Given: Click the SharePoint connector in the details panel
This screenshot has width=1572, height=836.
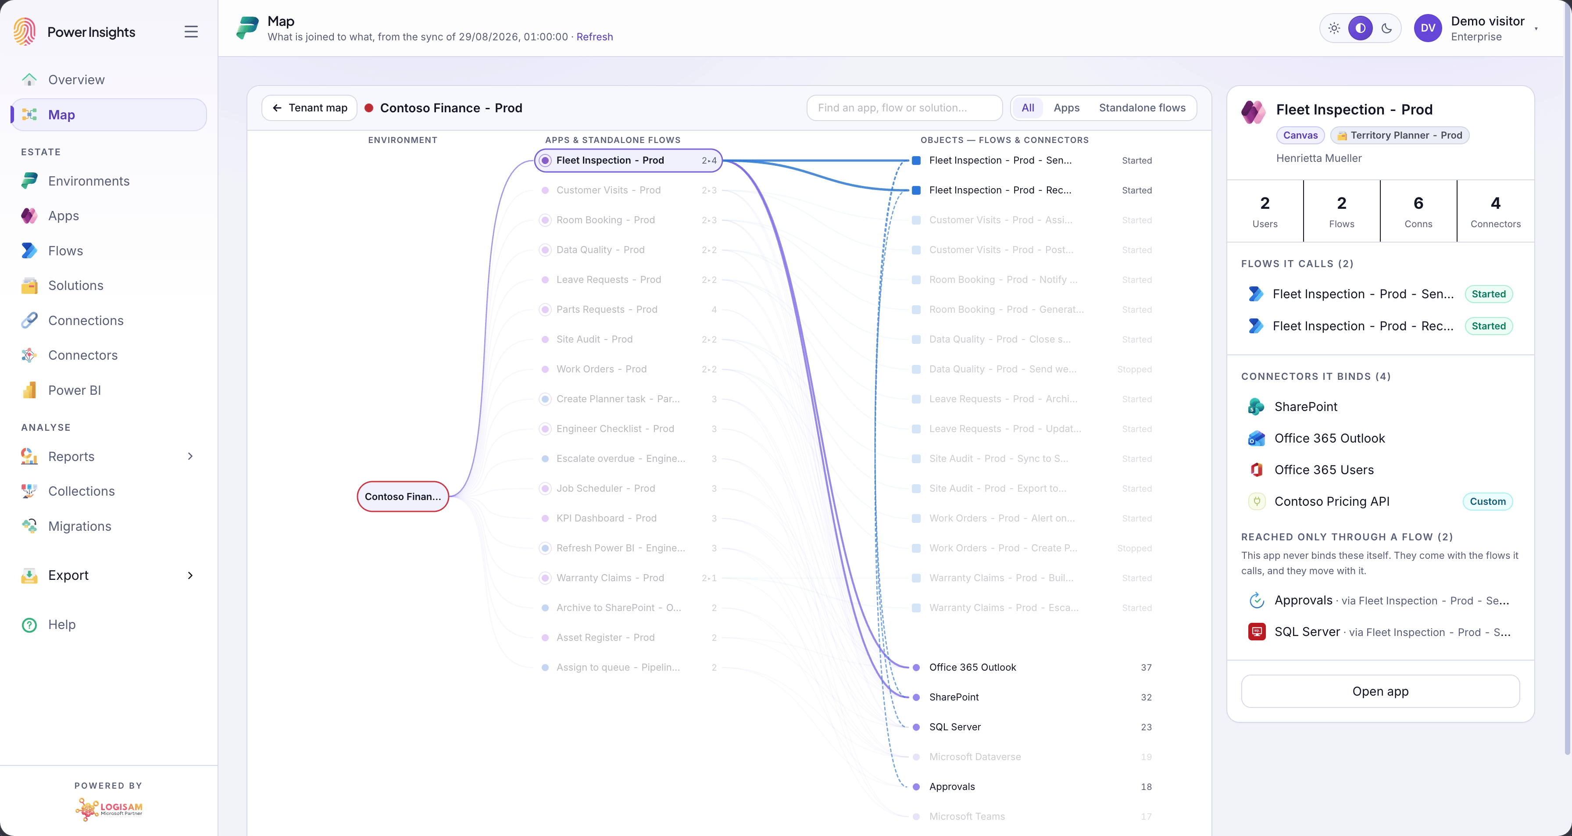Looking at the screenshot, I should [x=1380, y=407].
